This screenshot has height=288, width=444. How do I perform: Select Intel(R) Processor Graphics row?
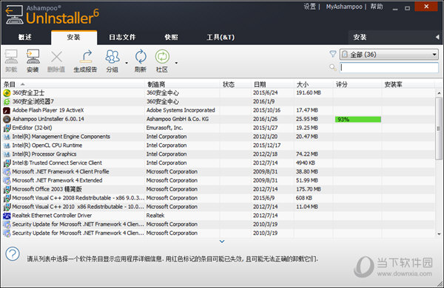click(218, 154)
